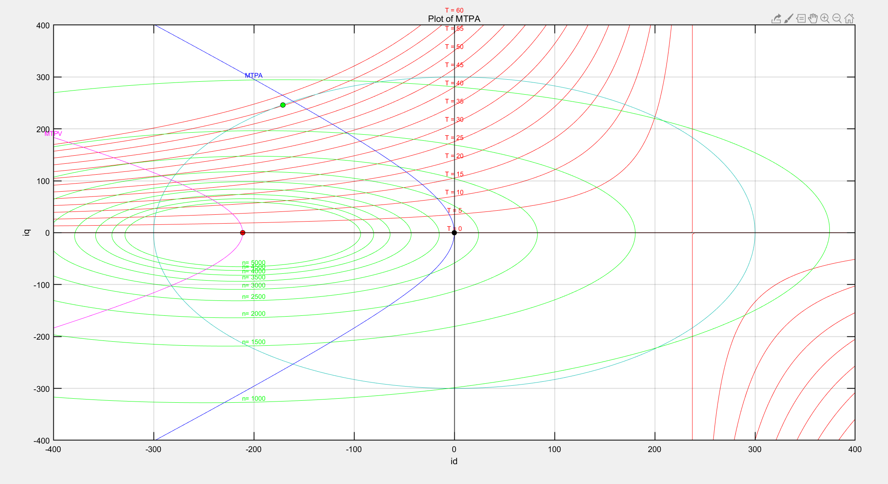Click the 'T = 60' torque label

454,11
